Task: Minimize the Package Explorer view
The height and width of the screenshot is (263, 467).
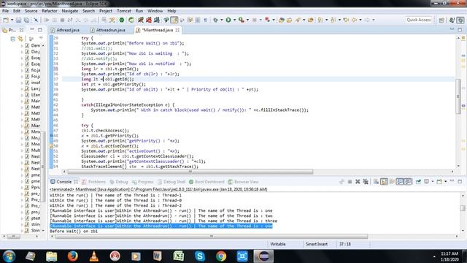Action: tap(32, 29)
